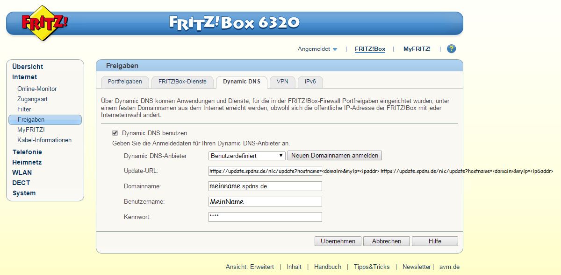The width and height of the screenshot is (561, 275).
Task: Expand Telefonie in the sidebar
Action: 27,152
